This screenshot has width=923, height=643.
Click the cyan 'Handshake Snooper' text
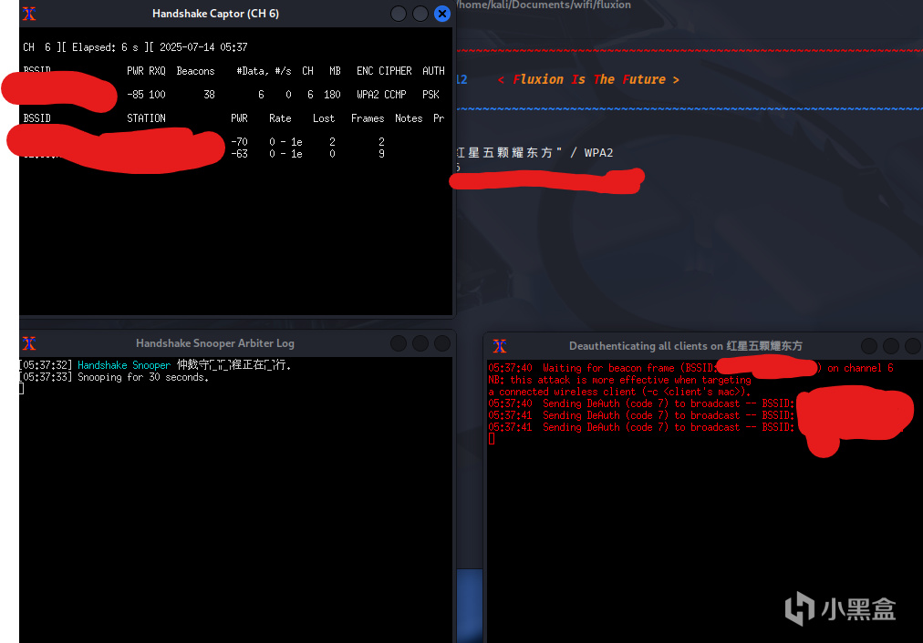click(x=124, y=365)
